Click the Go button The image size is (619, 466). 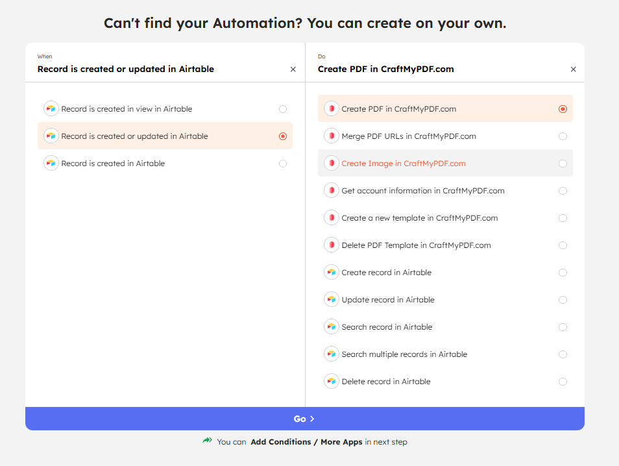pos(305,419)
